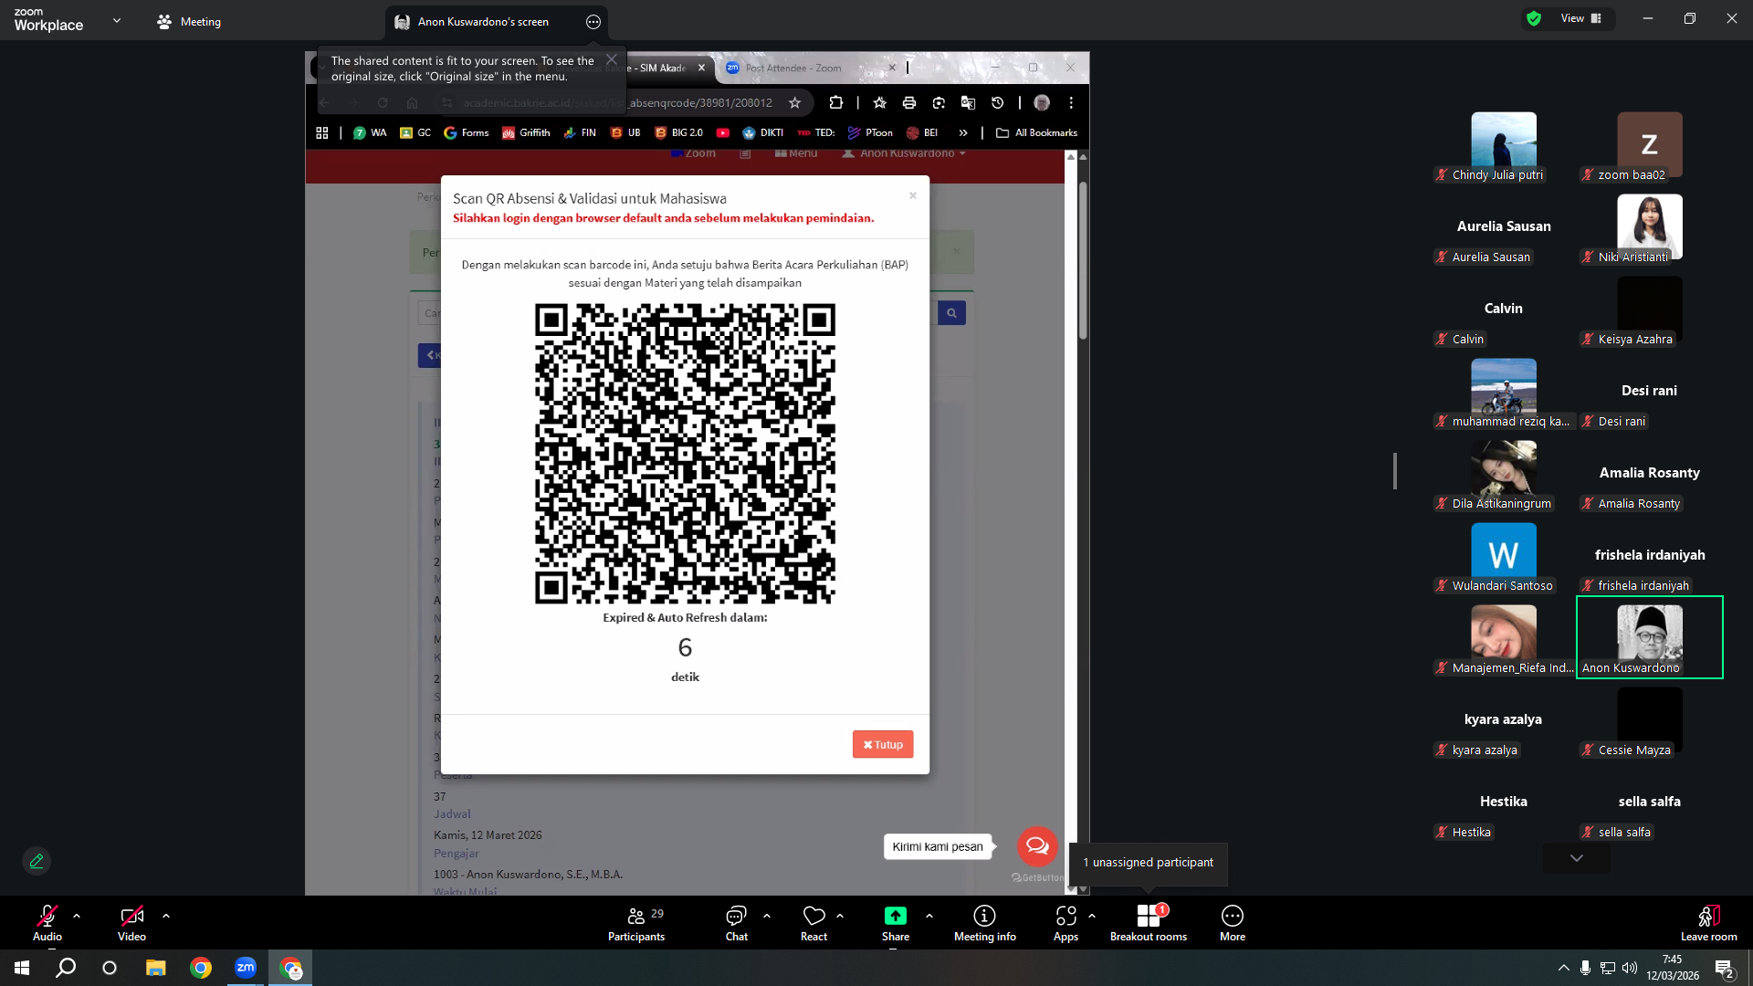The width and height of the screenshot is (1753, 986).
Task: Open the Participants panel
Action: (x=636, y=922)
